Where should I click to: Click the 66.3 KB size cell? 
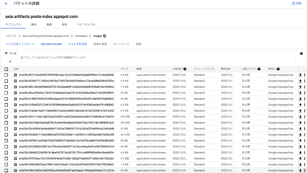click(125, 135)
